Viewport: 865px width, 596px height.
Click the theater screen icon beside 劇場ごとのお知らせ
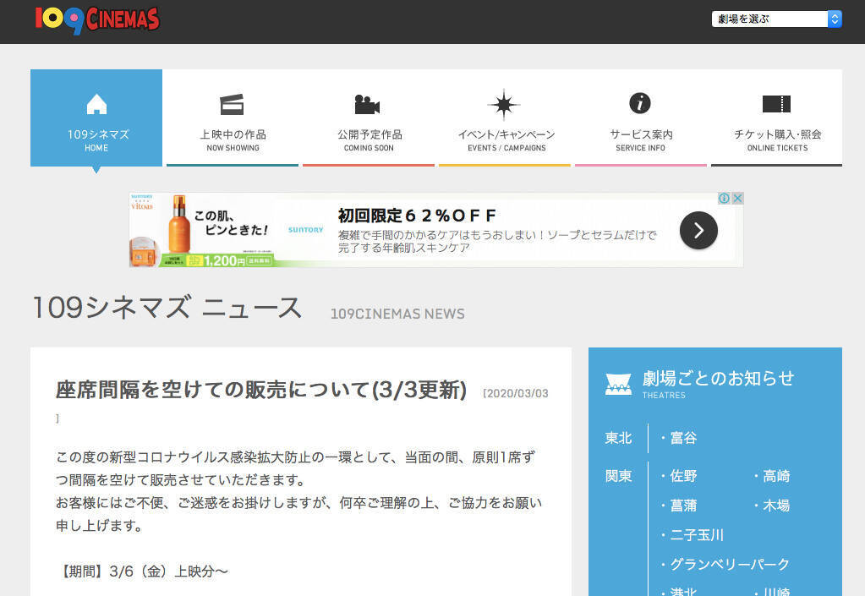[x=618, y=384]
